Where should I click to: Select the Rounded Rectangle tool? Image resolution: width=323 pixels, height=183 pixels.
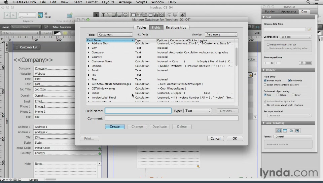(x=119, y=15)
